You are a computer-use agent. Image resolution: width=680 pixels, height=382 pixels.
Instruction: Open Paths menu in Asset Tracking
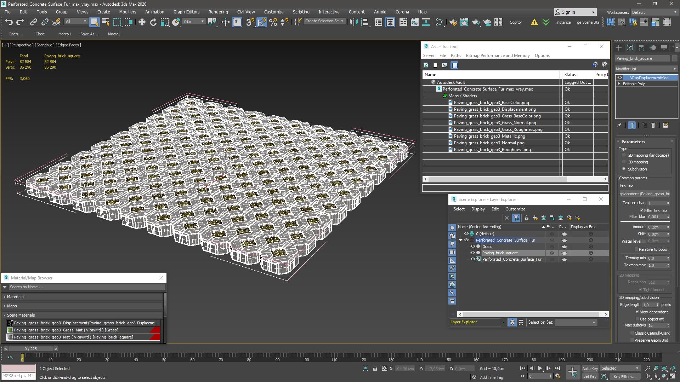(x=456, y=56)
